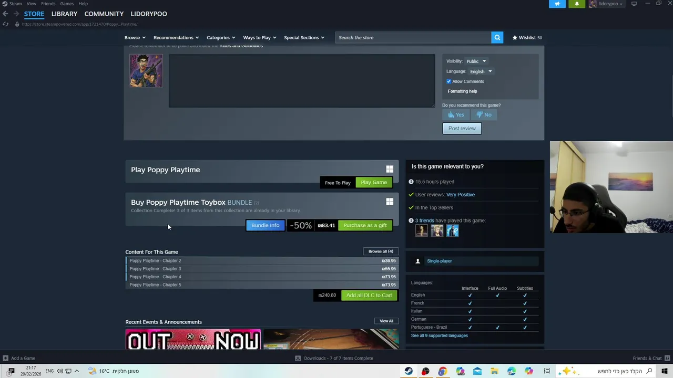Click the search magnifier button
The height and width of the screenshot is (378, 673).
pyautogui.click(x=497, y=37)
